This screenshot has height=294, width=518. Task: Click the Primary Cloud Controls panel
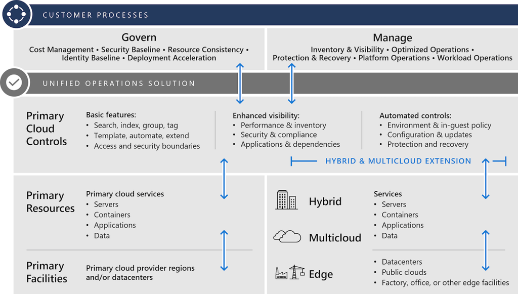[47, 129]
